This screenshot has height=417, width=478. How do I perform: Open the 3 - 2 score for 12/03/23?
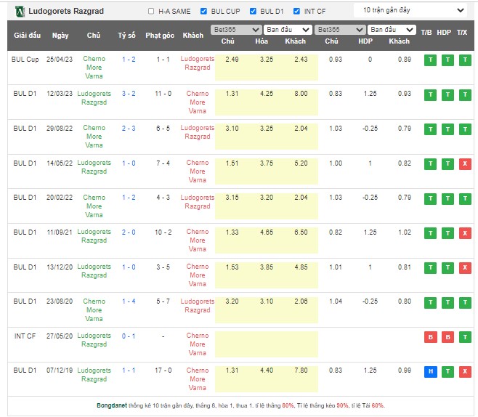(x=129, y=94)
